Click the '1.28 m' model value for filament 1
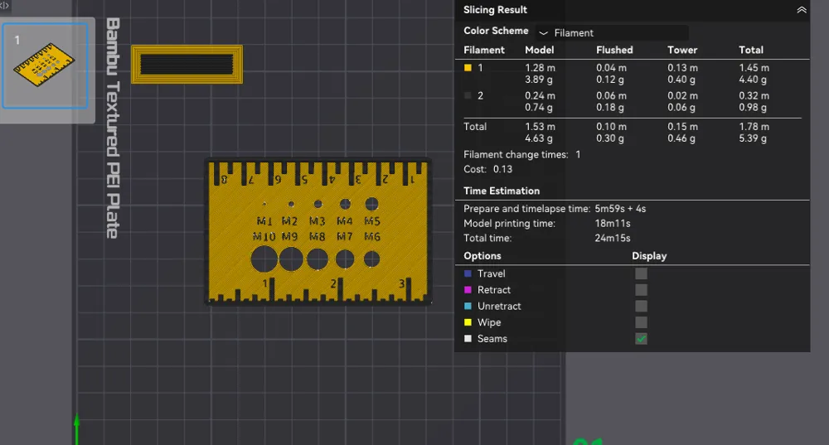The width and height of the screenshot is (829, 445). coord(540,68)
